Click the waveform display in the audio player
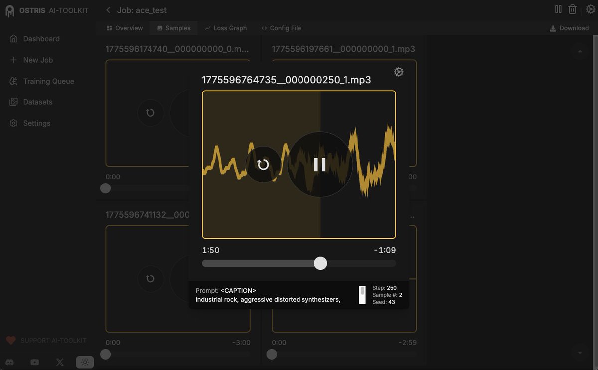598x370 pixels. click(x=299, y=165)
